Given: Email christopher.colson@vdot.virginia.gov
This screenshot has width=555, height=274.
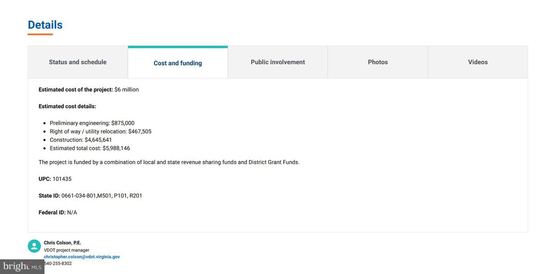Looking at the screenshot, I should tap(82, 257).
